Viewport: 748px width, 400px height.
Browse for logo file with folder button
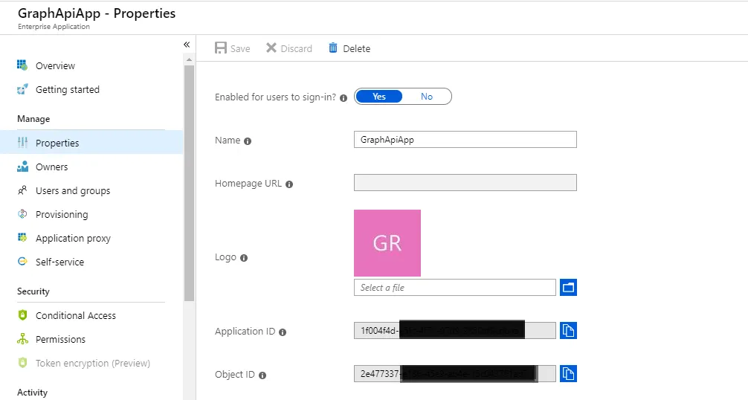pos(568,288)
